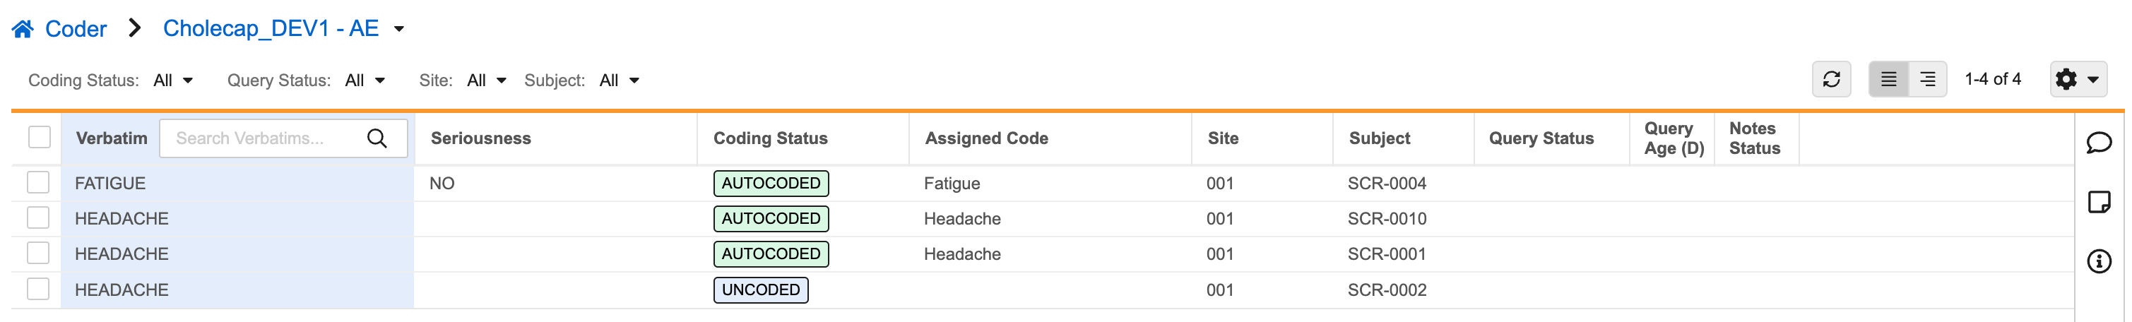The image size is (2132, 322).
Task: Refresh the coding table
Action: [x=1831, y=80]
